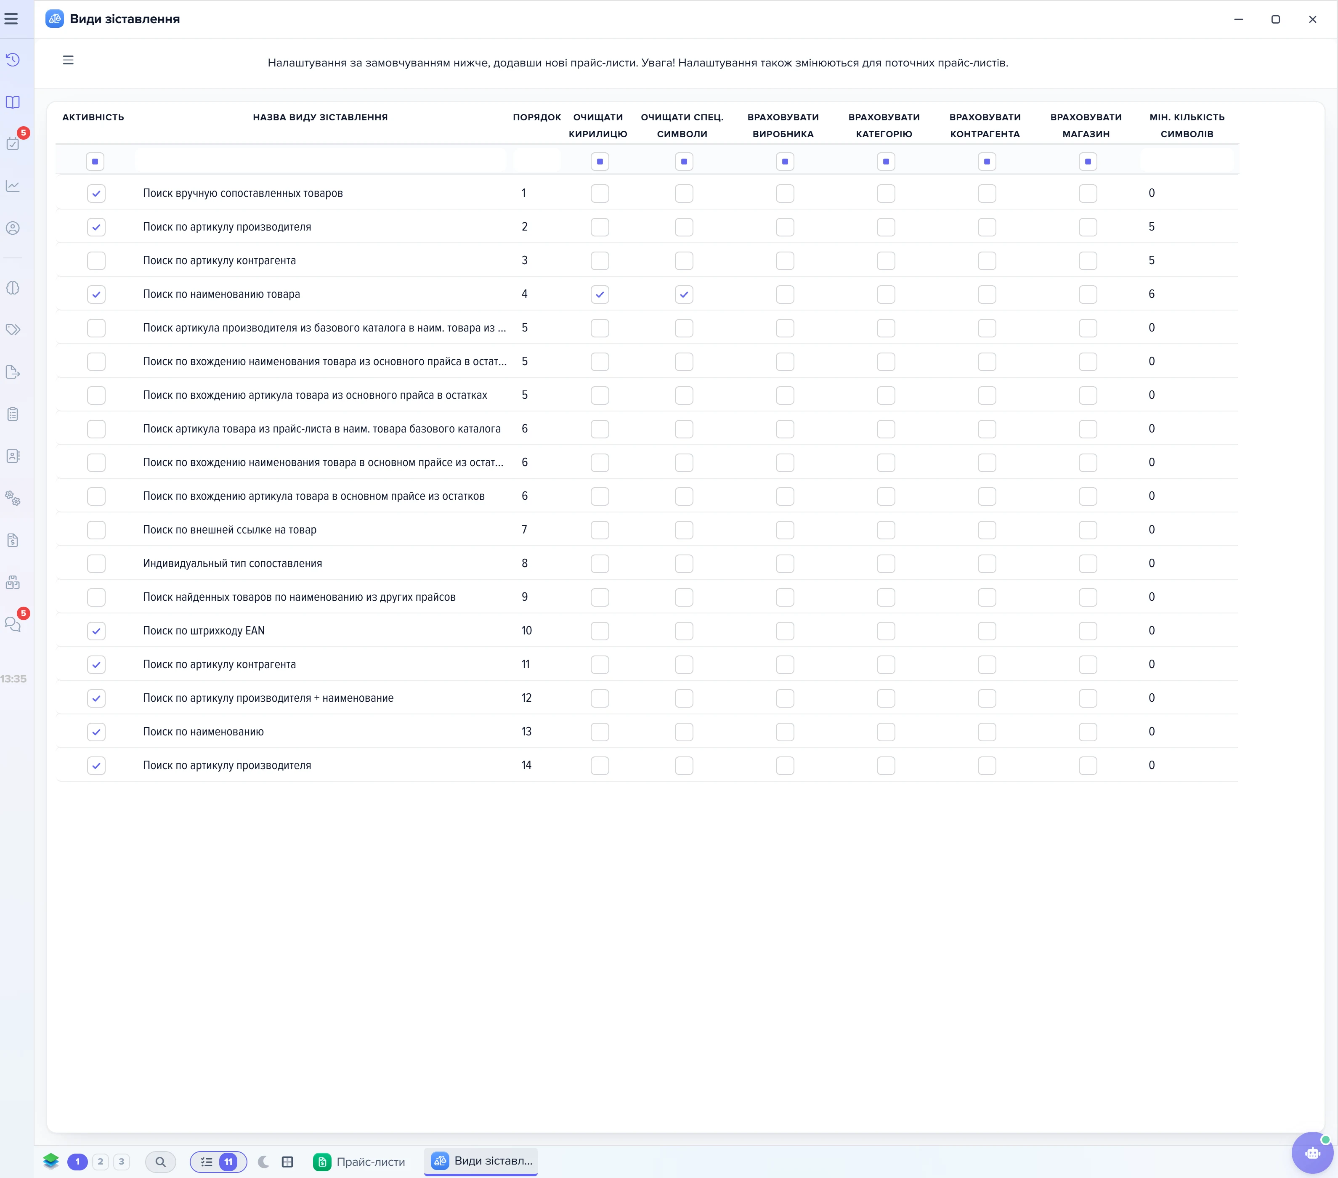
Task: Open the user profile icon in sidebar
Action: (x=13, y=228)
